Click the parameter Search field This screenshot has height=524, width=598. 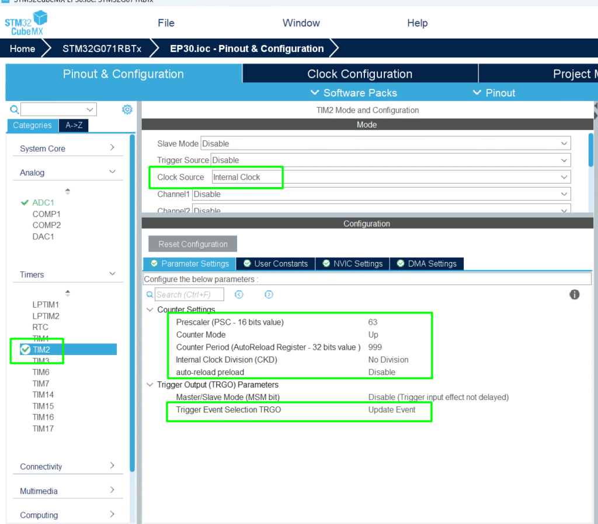coord(189,295)
